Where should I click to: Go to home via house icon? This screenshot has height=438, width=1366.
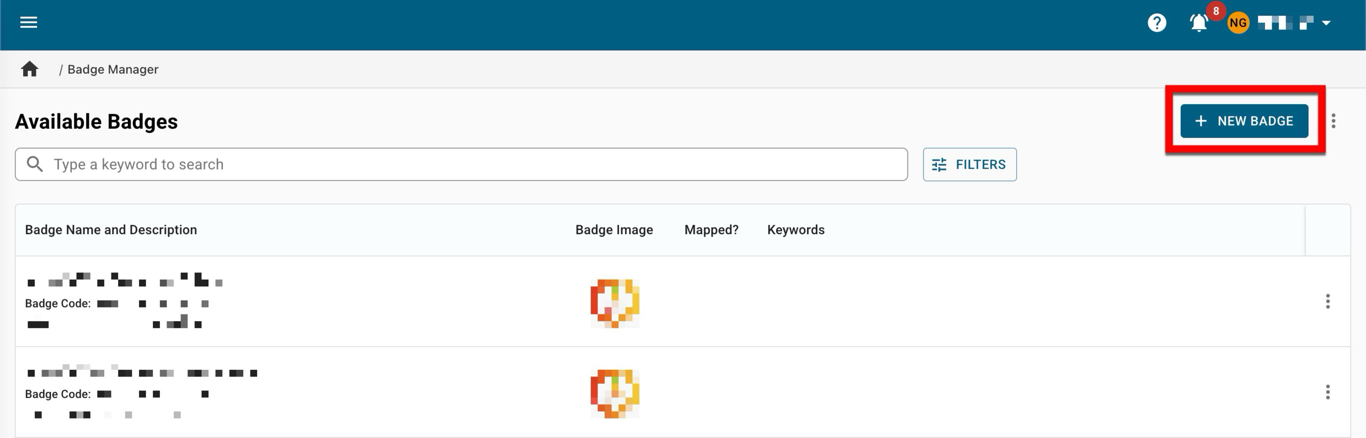pos(30,69)
